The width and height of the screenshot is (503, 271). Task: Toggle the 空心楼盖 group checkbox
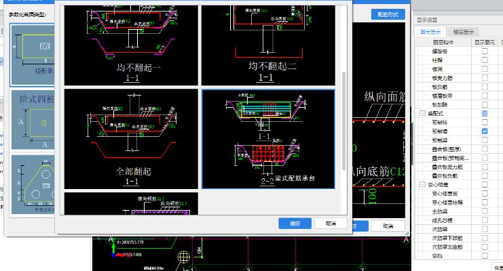tap(485, 184)
